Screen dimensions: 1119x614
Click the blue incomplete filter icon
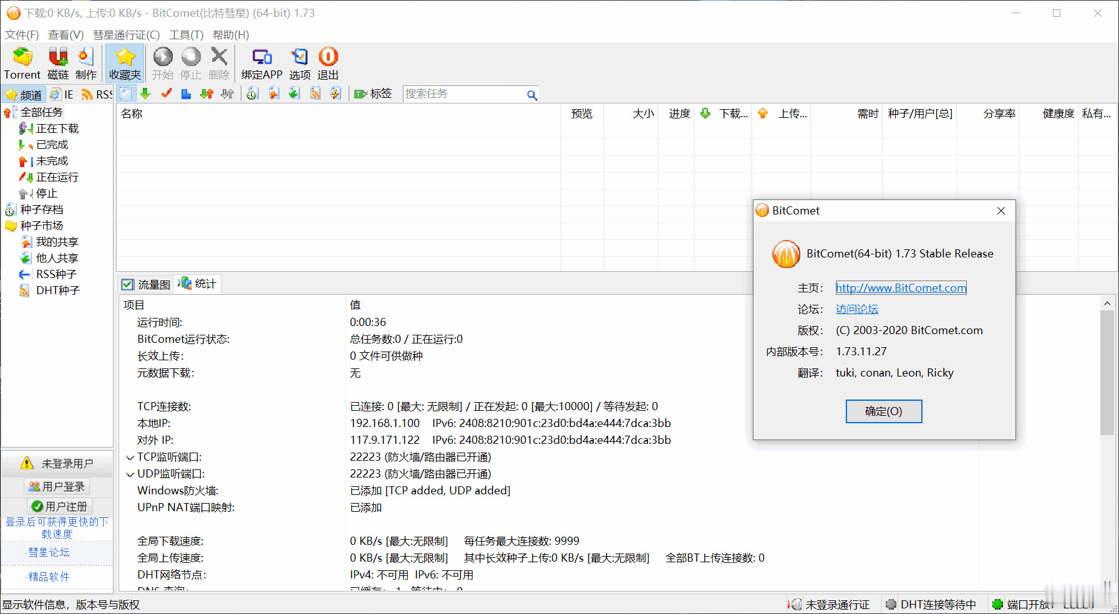pos(186,94)
